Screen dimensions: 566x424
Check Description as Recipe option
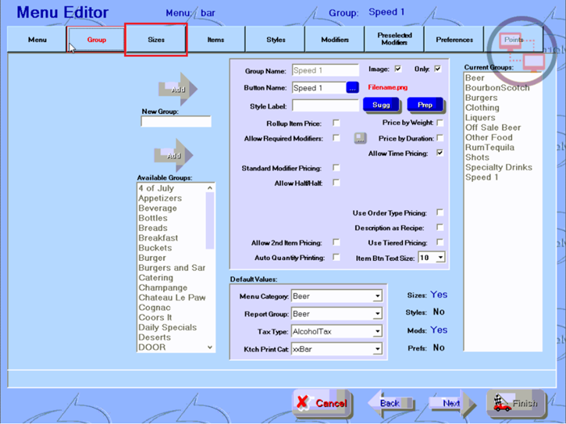tap(440, 227)
